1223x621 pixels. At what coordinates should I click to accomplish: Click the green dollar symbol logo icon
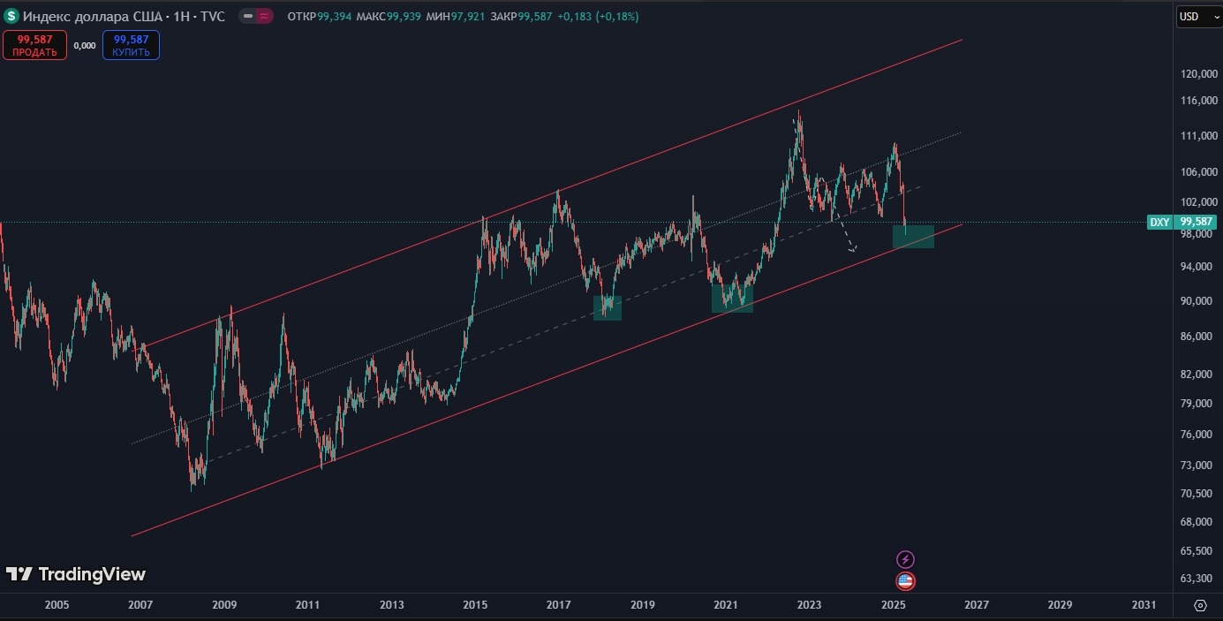12,16
